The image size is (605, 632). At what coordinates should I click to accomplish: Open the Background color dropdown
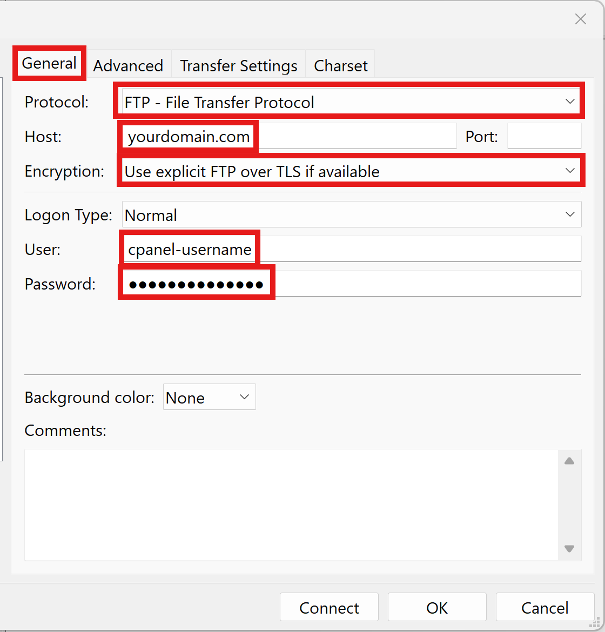(209, 398)
